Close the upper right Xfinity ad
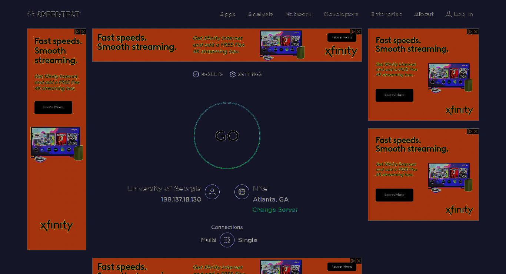This screenshot has width=506, height=274. [476, 32]
